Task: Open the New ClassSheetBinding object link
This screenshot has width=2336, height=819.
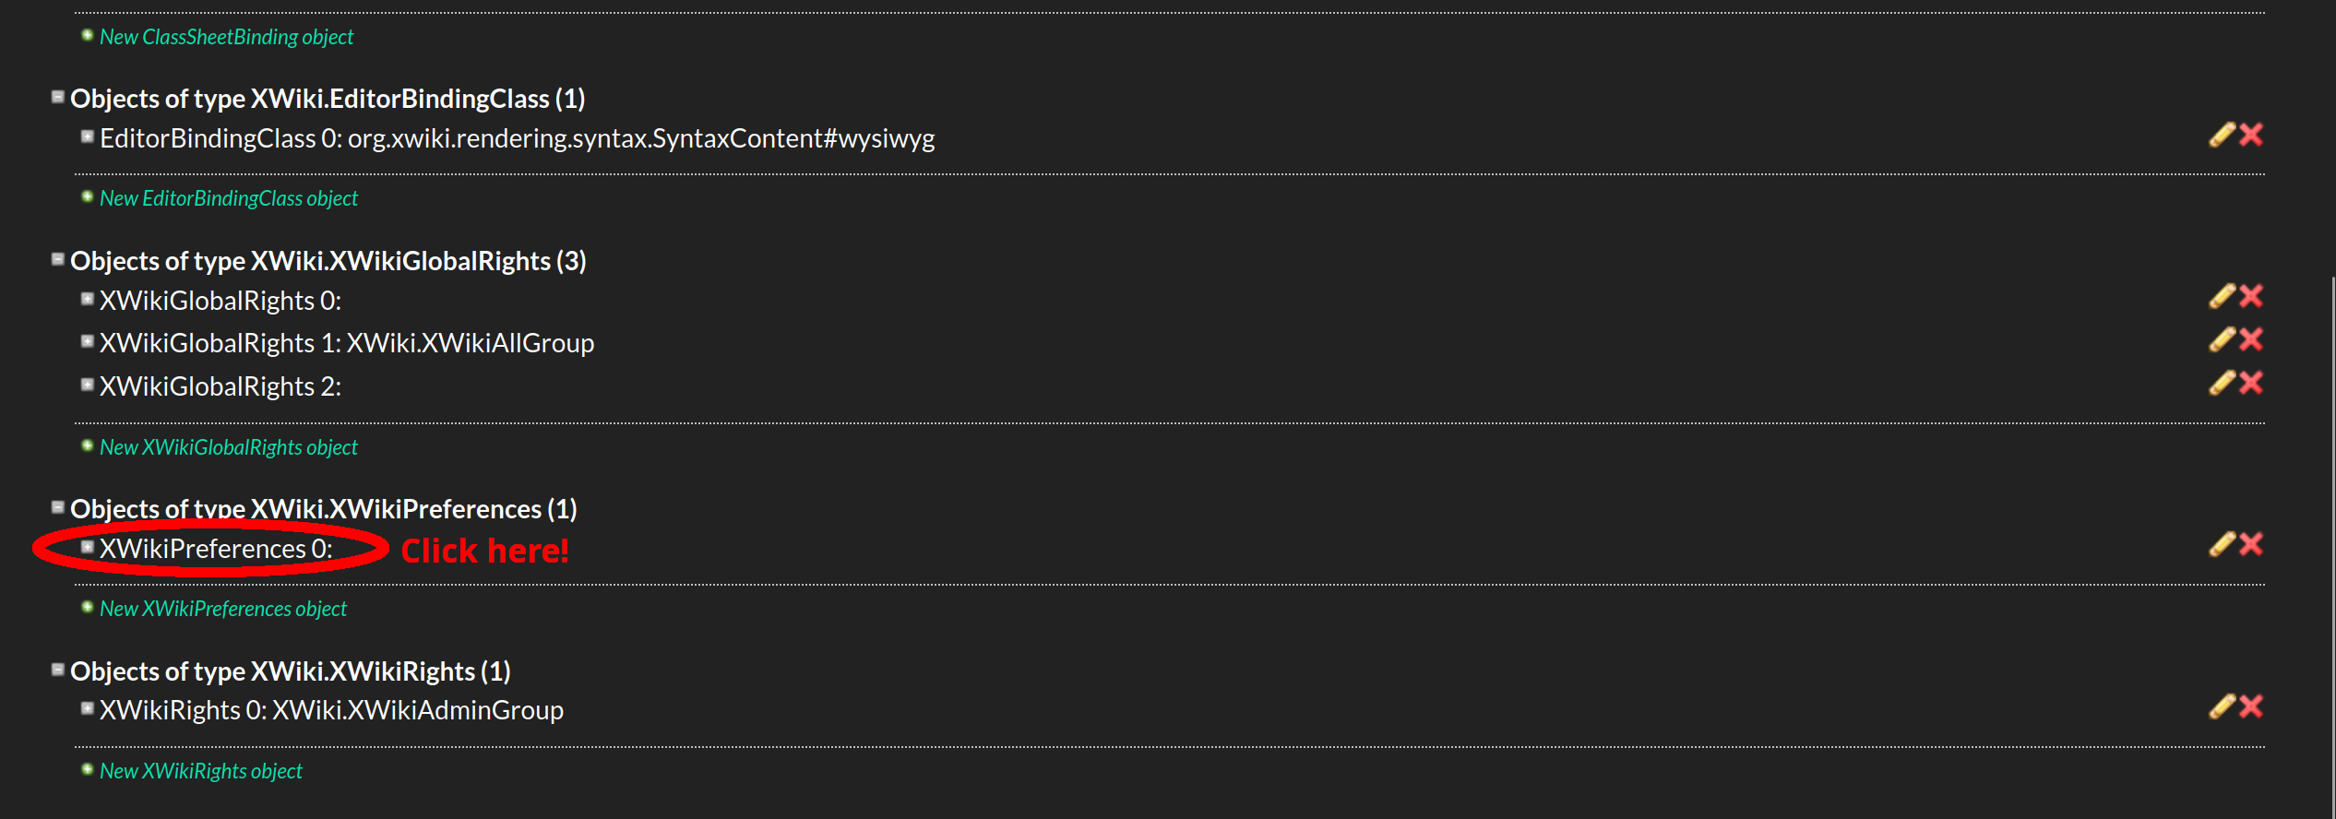Action: tap(226, 37)
